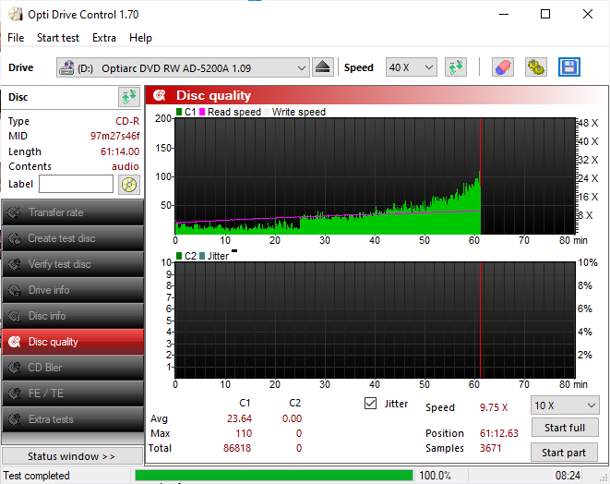Open the Extra menu
This screenshot has width=610, height=484.
click(104, 38)
